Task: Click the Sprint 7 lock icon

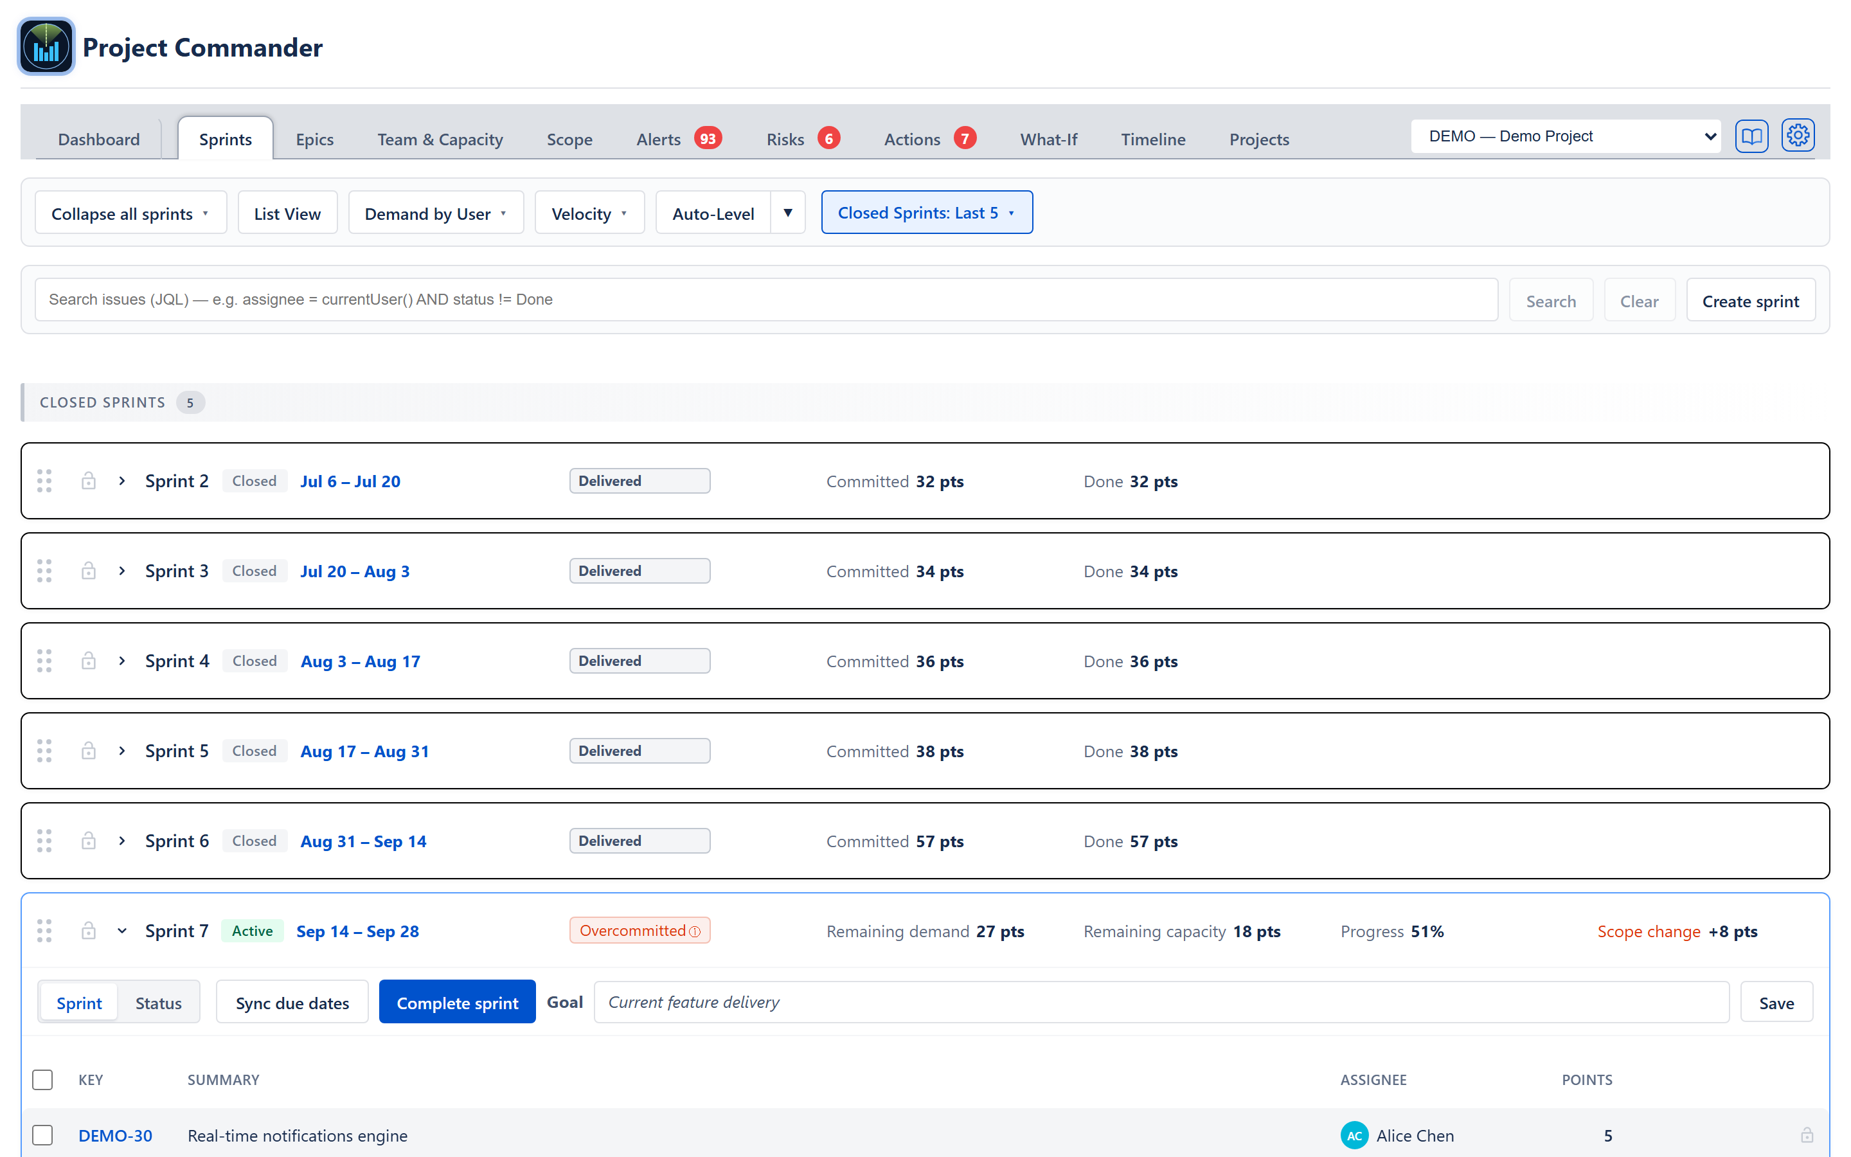Action: [x=89, y=931]
